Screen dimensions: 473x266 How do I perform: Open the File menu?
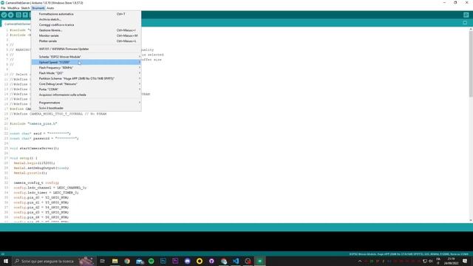click(x=3, y=8)
